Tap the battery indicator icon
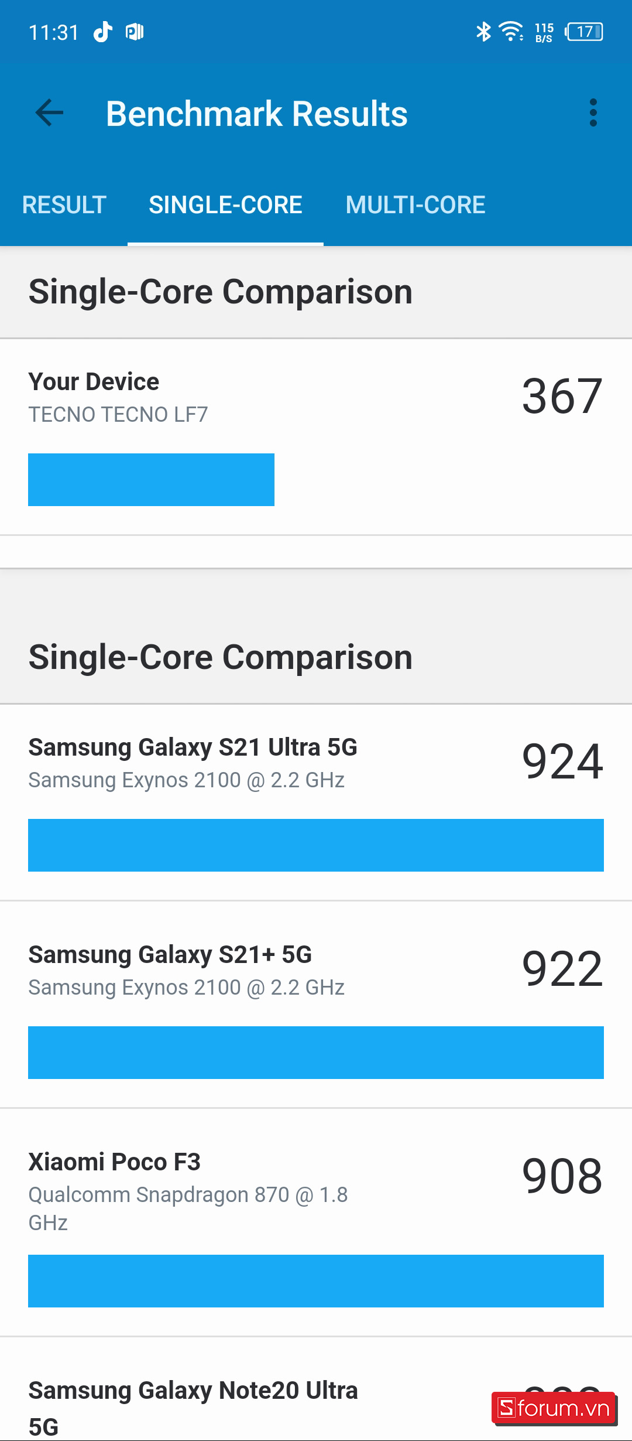 pos(584,32)
